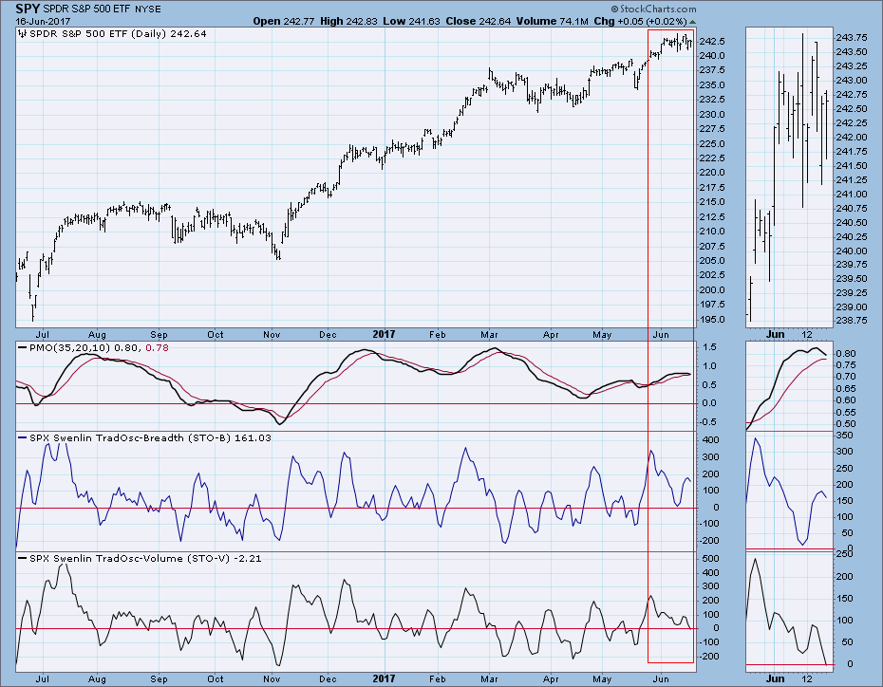Click the 205.0 label on main price axis
Viewport: 883px width, 687px height.
point(712,261)
